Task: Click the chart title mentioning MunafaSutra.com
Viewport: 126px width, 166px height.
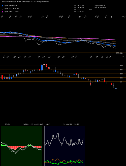Action: [x=25, y=2]
